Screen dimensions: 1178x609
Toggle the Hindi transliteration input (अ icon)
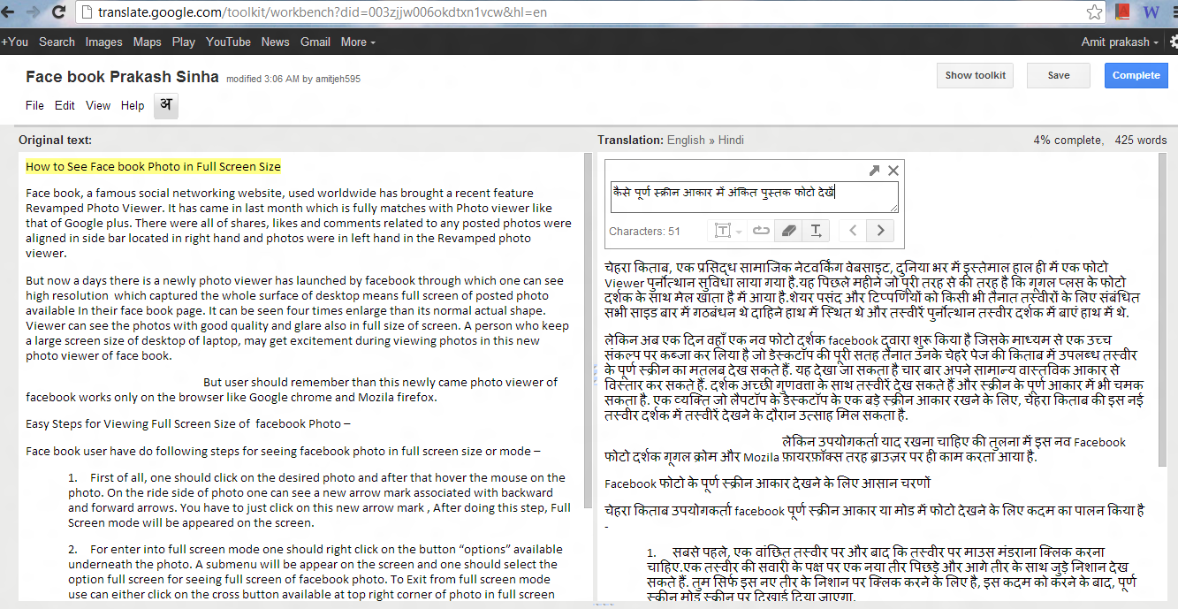coord(164,105)
